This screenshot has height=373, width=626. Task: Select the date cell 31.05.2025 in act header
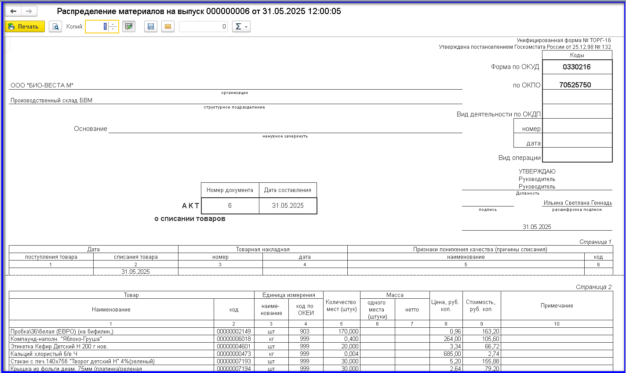coord(288,206)
